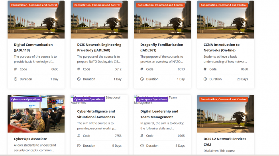Click the category tag on CCNA Introduction card

[224, 5]
